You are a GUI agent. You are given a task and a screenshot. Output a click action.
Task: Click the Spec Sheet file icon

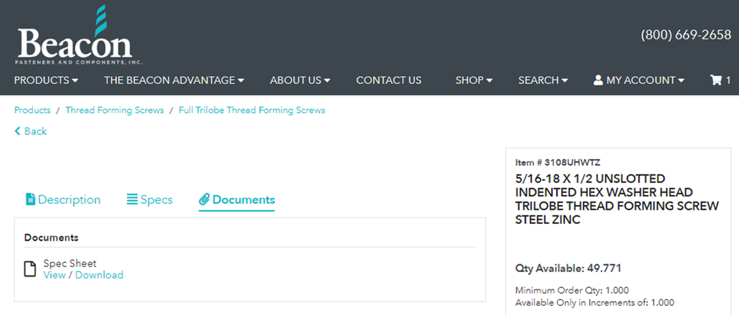[x=30, y=269]
